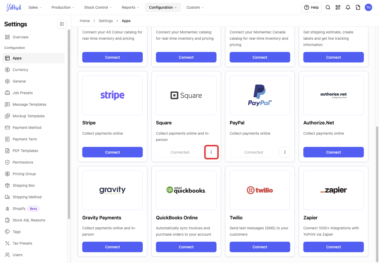Viewport: 379px width, 263px height.
Task: Open Users settings
Action: pos(33,255)
